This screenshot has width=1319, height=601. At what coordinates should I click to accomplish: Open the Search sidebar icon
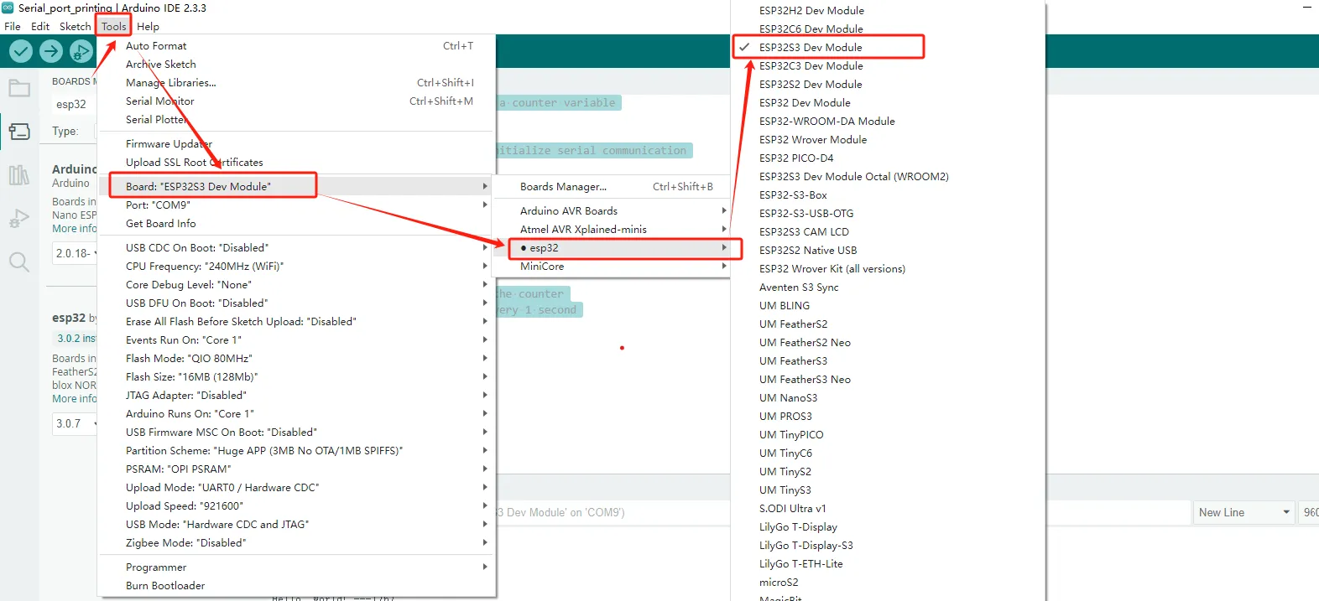(x=19, y=262)
